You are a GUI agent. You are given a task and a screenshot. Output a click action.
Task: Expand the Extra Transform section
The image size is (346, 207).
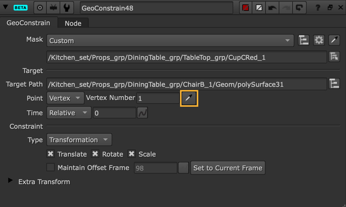11,181
